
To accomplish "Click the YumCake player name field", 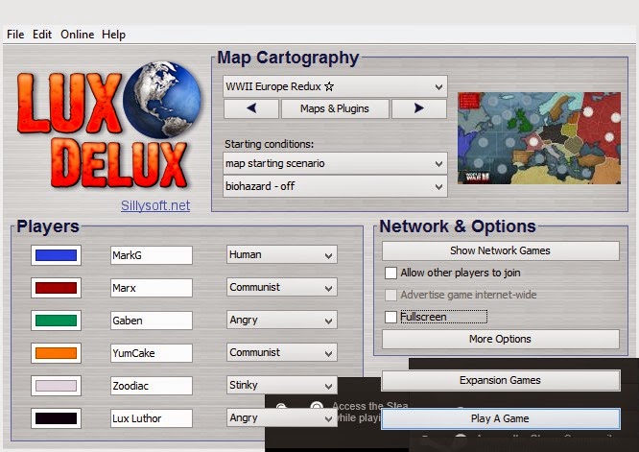I will click(152, 353).
